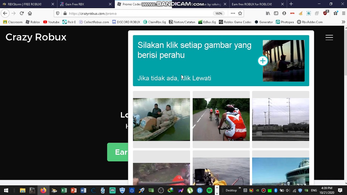Toggle the sidebar view icon
The image size is (347, 195).
click(276, 13)
